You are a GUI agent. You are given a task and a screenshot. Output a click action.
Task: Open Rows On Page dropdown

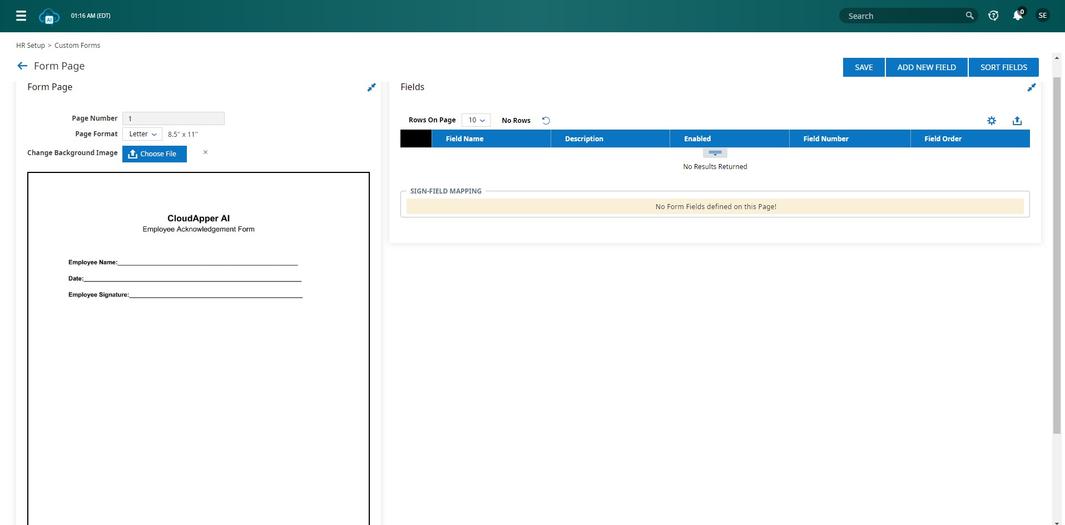tap(476, 120)
